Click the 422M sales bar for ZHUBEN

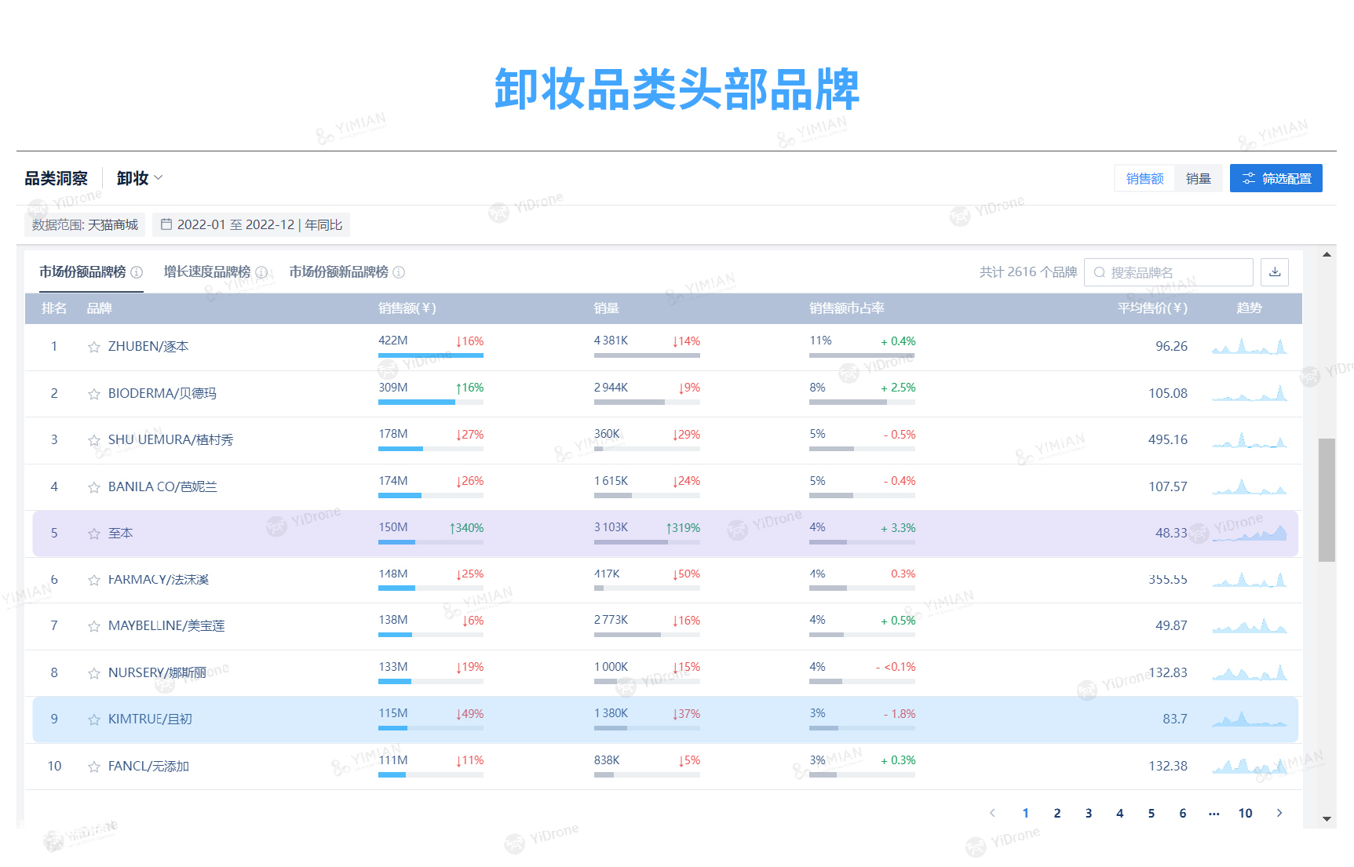(x=431, y=355)
